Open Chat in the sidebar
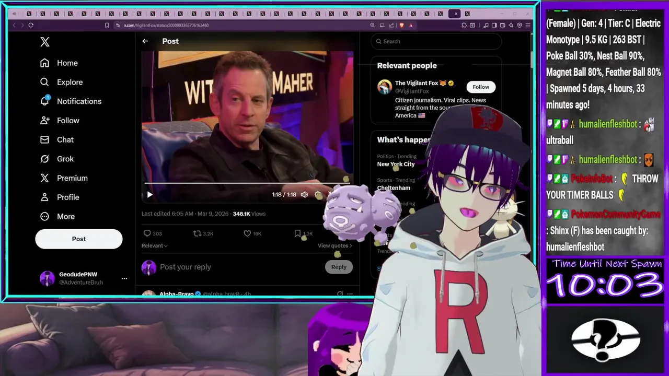The width and height of the screenshot is (669, 376). coord(57,139)
